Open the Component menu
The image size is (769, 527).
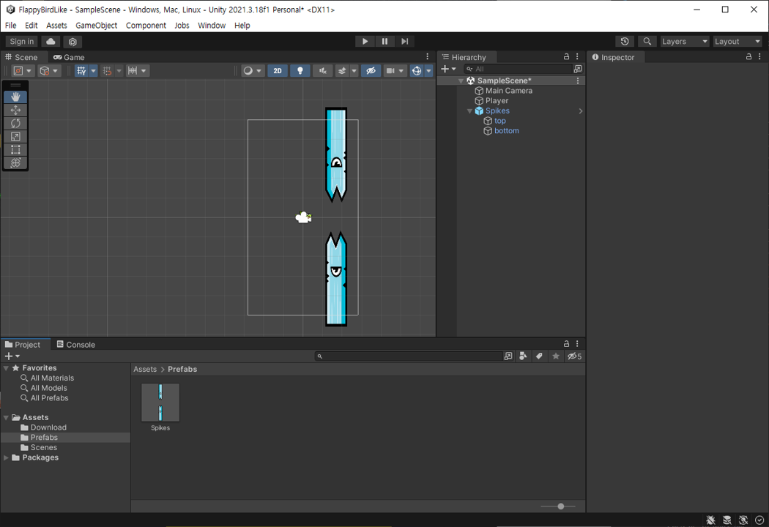click(x=146, y=26)
